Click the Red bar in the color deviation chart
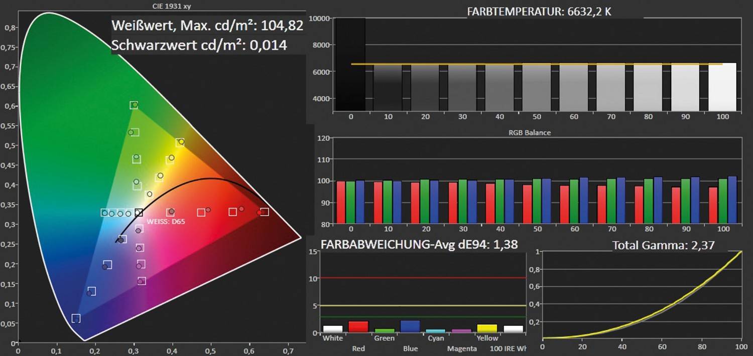 358,327
